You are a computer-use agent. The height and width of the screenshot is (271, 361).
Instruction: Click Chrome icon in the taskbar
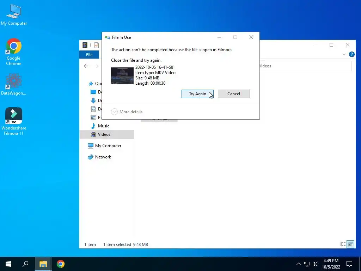coord(61,264)
